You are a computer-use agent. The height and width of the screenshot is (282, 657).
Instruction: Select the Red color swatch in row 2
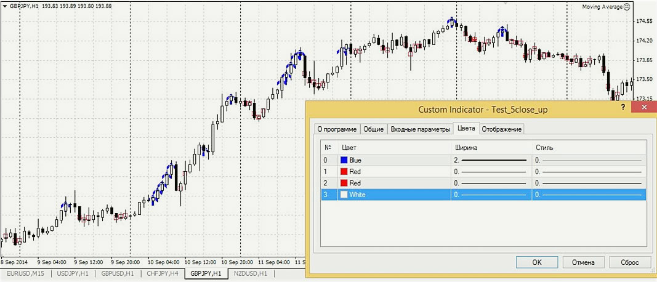coord(344,183)
